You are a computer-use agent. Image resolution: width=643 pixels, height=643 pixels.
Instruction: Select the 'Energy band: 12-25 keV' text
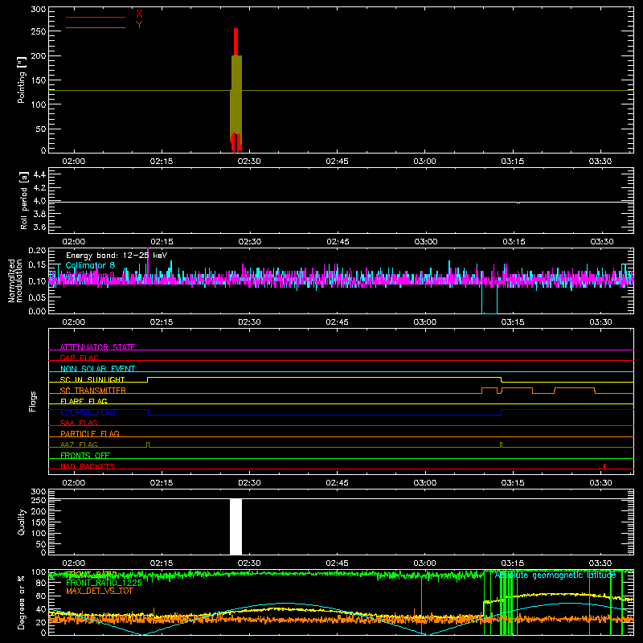117,256
